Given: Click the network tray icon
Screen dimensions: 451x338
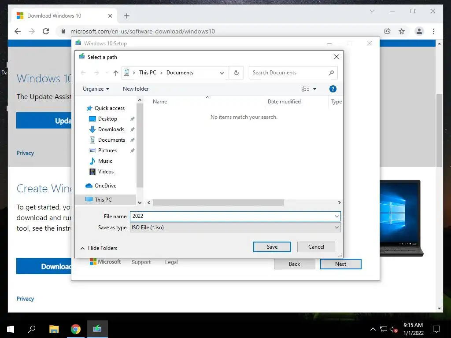Looking at the screenshot, I should coord(384,329).
